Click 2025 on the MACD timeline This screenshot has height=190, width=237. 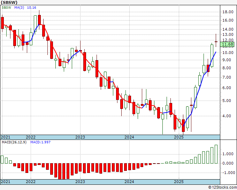[x=179, y=182]
